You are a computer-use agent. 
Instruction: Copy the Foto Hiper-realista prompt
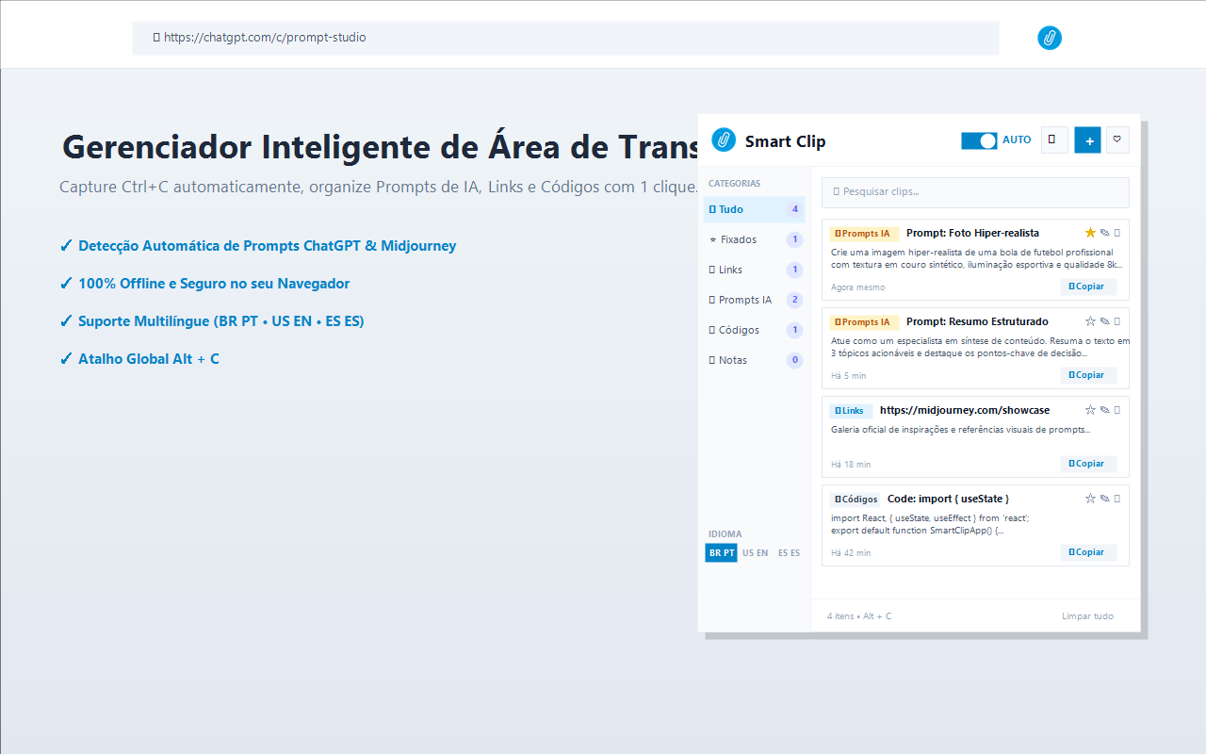click(1088, 287)
